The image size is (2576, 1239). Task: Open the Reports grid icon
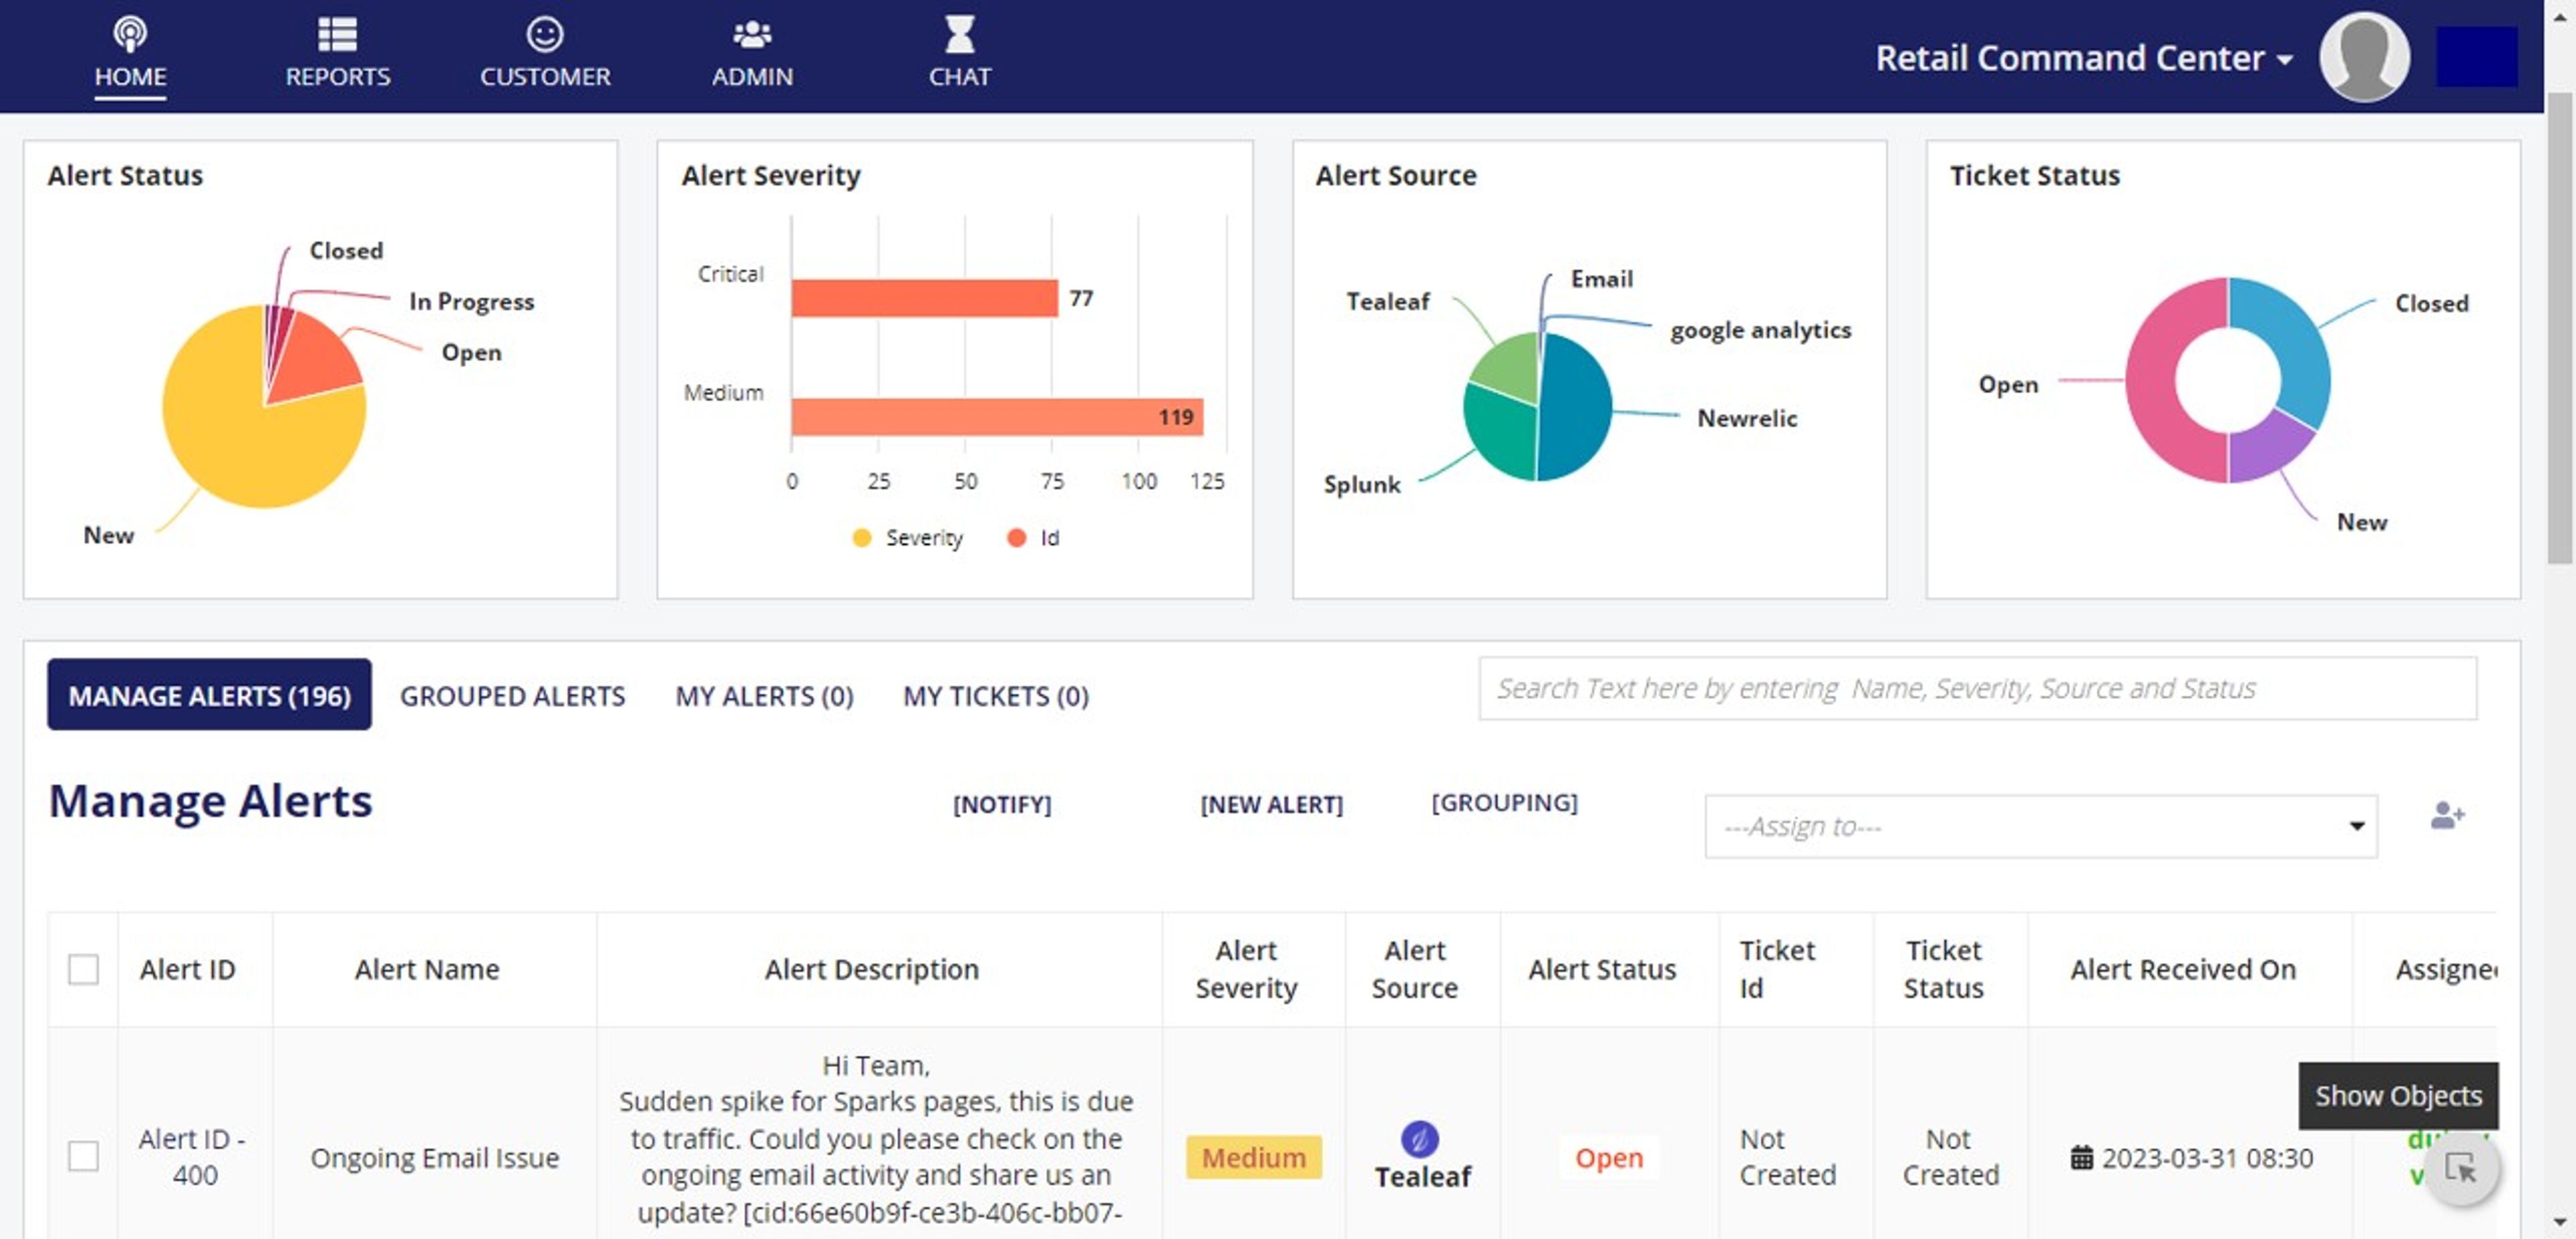[337, 34]
